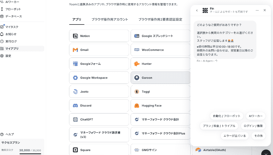The height and width of the screenshot is (155, 273).
Task: Click the ChatGPT icon
Action: pyautogui.click(x=75, y=120)
